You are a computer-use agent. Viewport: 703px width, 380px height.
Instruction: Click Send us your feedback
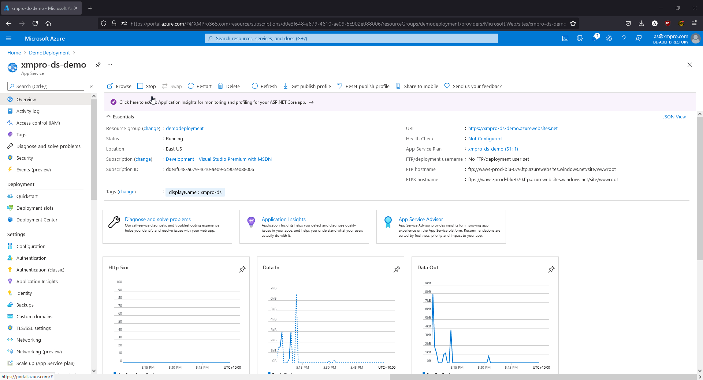click(473, 86)
